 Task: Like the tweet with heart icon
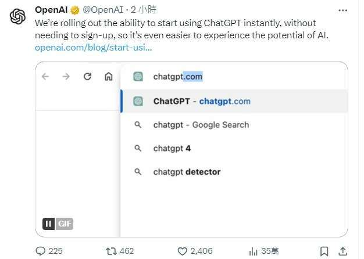[x=183, y=251]
